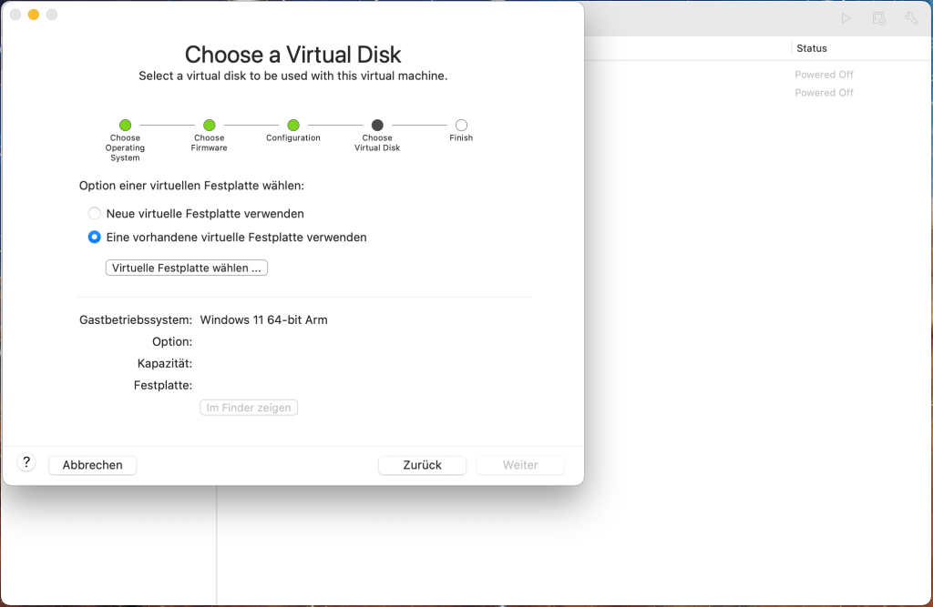Click the Im Finder zeigen button
The height and width of the screenshot is (607, 933).
(248, 407)
